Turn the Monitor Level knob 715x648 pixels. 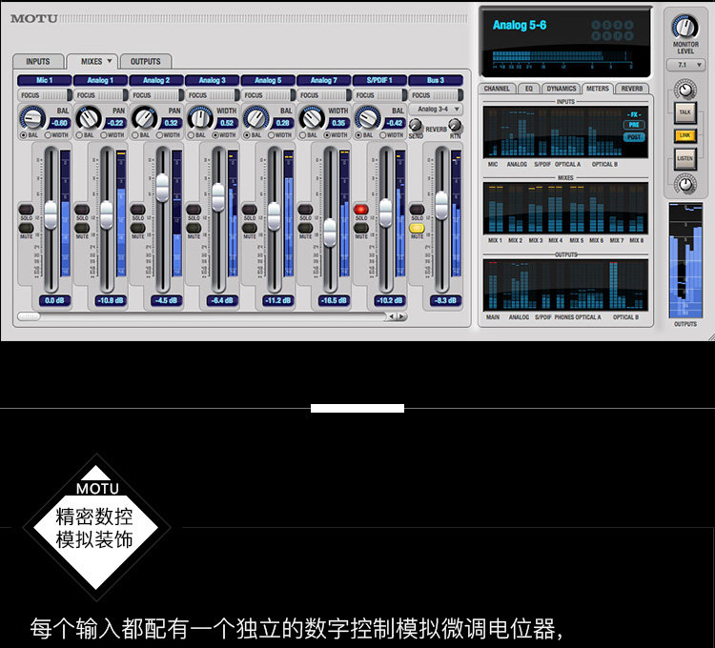point(684,27)
